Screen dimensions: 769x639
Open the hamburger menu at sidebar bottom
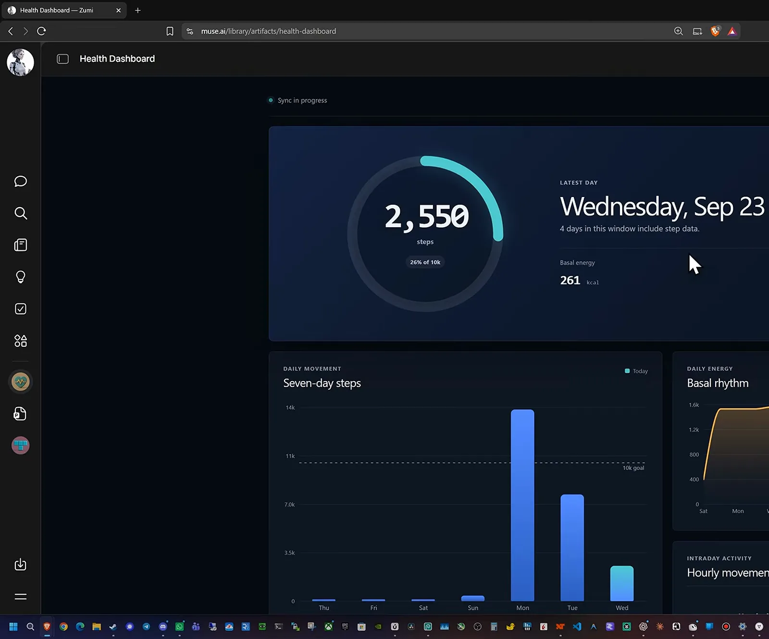click(21, 597)
